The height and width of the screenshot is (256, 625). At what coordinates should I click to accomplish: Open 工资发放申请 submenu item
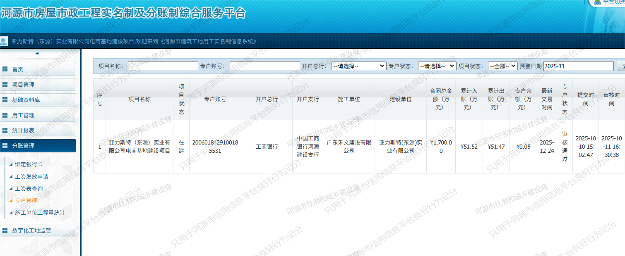(x=31, y=177)
